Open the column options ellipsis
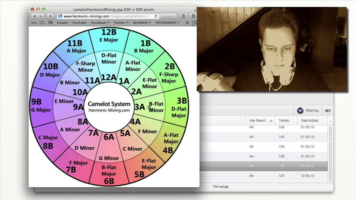Screen dimensions: 356x200 tap(330, 121)
